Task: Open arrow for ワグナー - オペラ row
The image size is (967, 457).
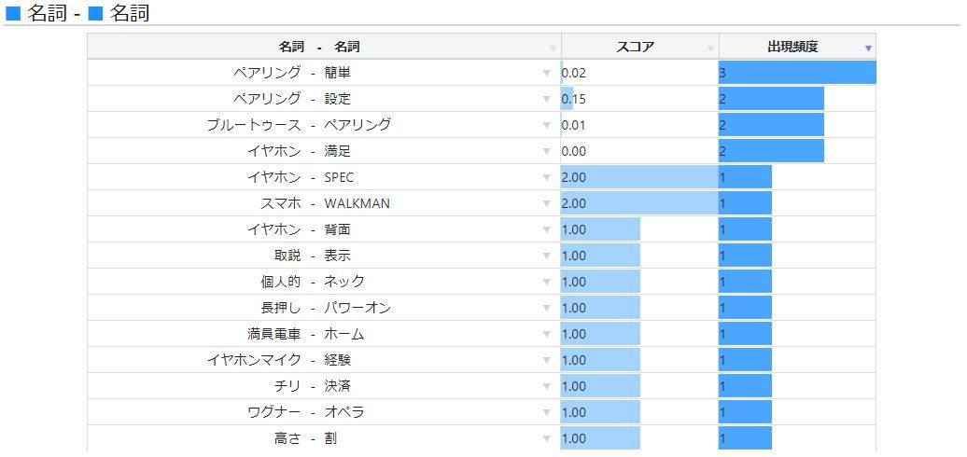Action: pos(546,412)
